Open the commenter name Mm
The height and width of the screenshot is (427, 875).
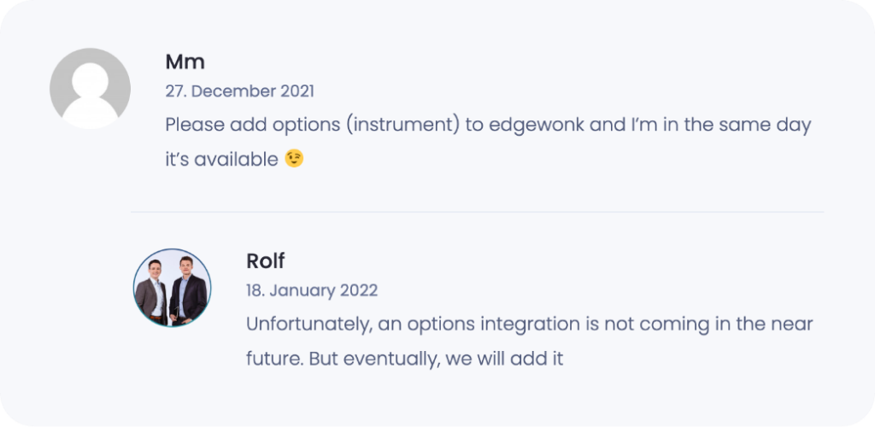[x=185, y=61]
